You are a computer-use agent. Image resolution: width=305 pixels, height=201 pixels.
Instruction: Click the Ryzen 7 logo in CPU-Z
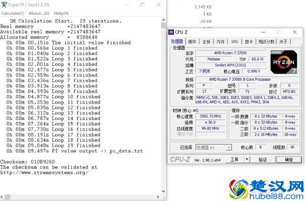pos(284,62)
